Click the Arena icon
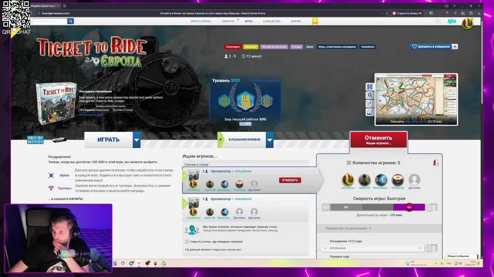 pyautogui.click(x=51, y=175)
